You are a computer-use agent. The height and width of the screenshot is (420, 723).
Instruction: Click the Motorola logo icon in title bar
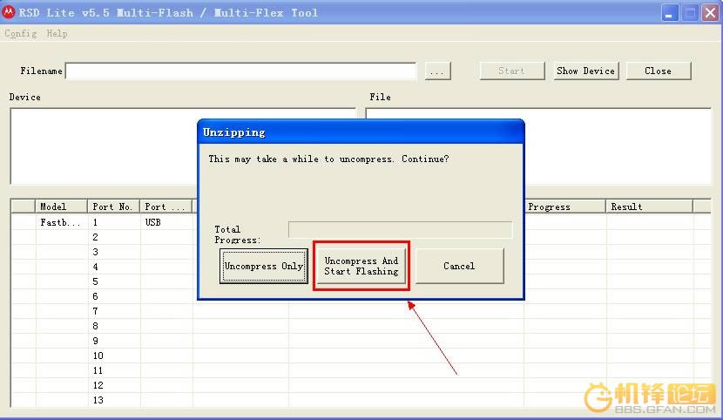10,12
